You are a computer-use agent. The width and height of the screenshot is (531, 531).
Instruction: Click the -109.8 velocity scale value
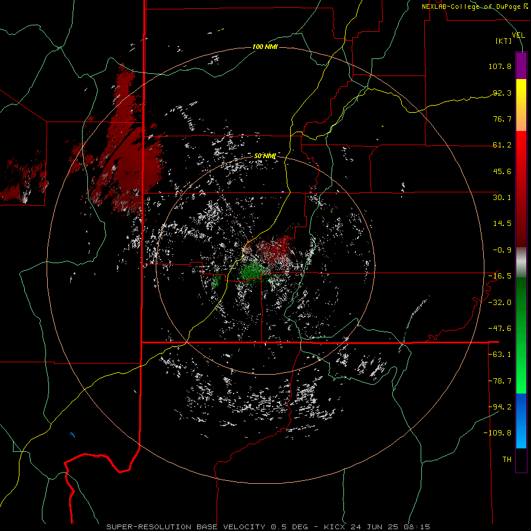[x=497, y=433]
